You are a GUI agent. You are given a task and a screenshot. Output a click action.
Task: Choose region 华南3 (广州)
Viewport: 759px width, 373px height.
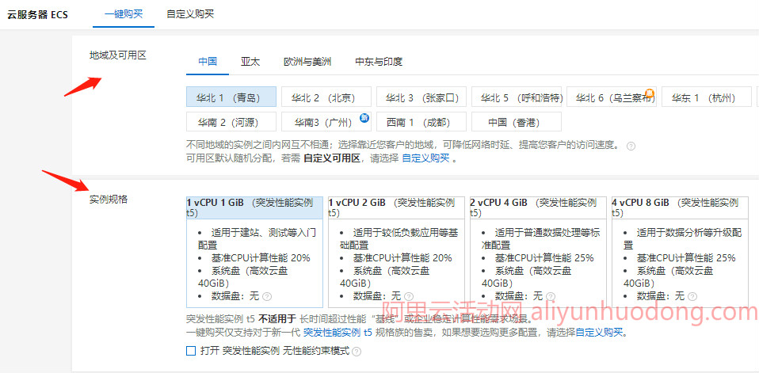coord(326,122)
